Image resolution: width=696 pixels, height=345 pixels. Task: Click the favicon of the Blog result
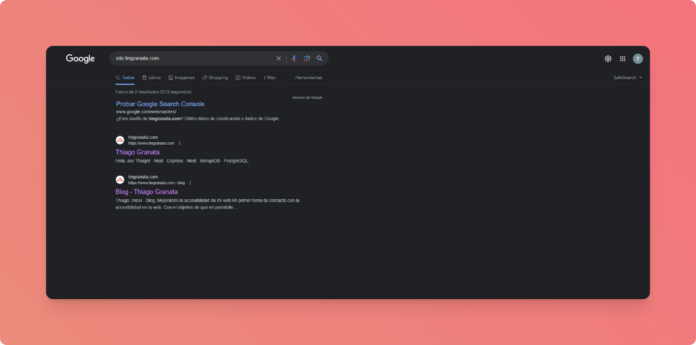tap(120, 180)
